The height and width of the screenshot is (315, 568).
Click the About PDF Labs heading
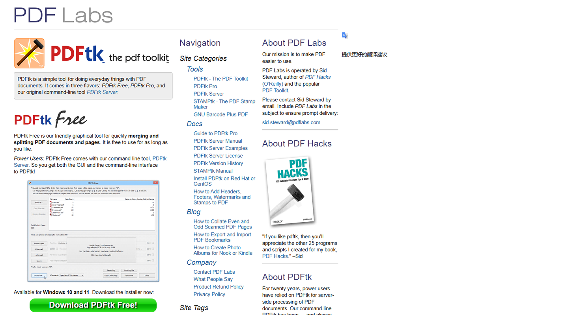(294, 43)
